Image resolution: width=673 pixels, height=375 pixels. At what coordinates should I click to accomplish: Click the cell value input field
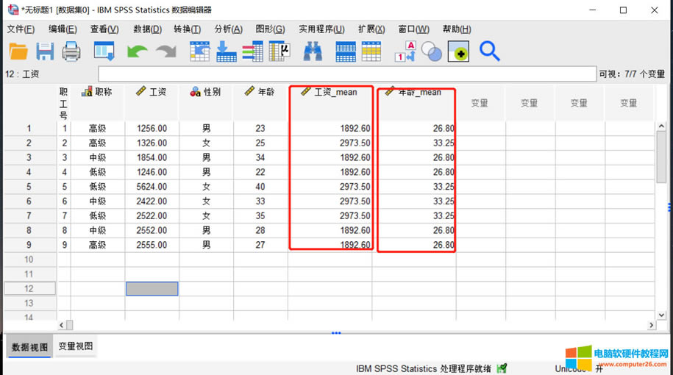[x=346, y=74]
